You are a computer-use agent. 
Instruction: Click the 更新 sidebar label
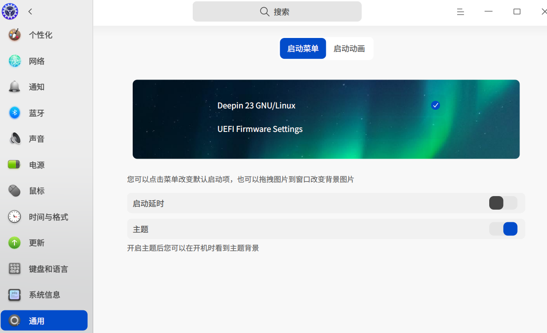(x=37, y=243)
